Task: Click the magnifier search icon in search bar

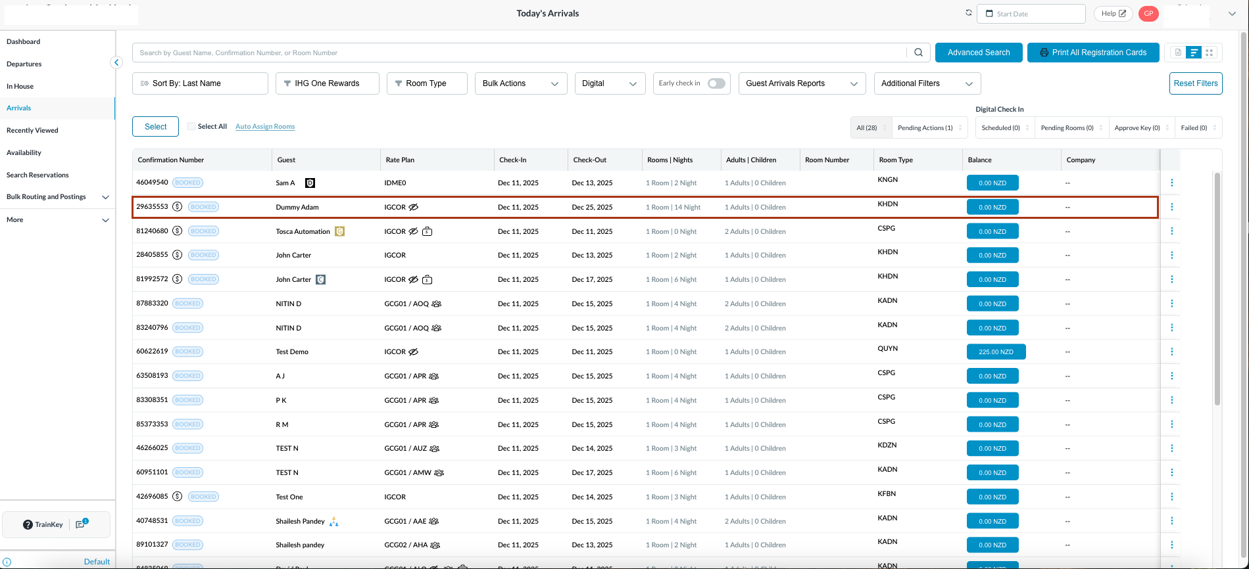Action: click(x=918, y=53)
